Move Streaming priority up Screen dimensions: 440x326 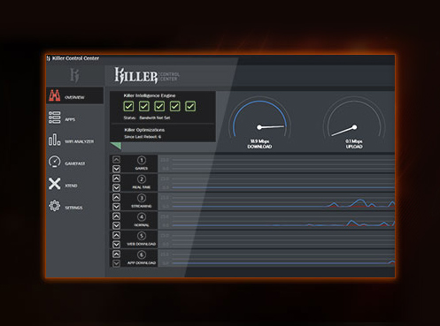116,197
